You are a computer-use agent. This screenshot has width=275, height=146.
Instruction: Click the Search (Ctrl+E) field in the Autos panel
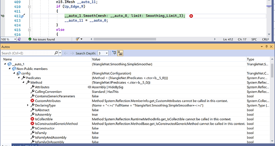click(x=27, y=53)
